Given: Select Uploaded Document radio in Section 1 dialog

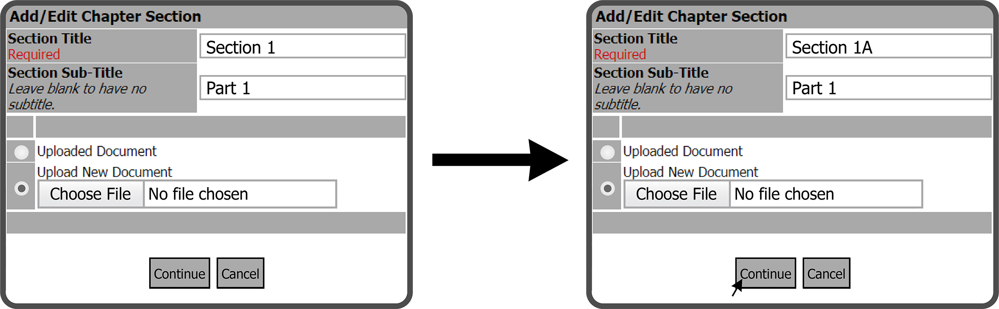Looking at the screenshot, I should click(x=21, y=152).
